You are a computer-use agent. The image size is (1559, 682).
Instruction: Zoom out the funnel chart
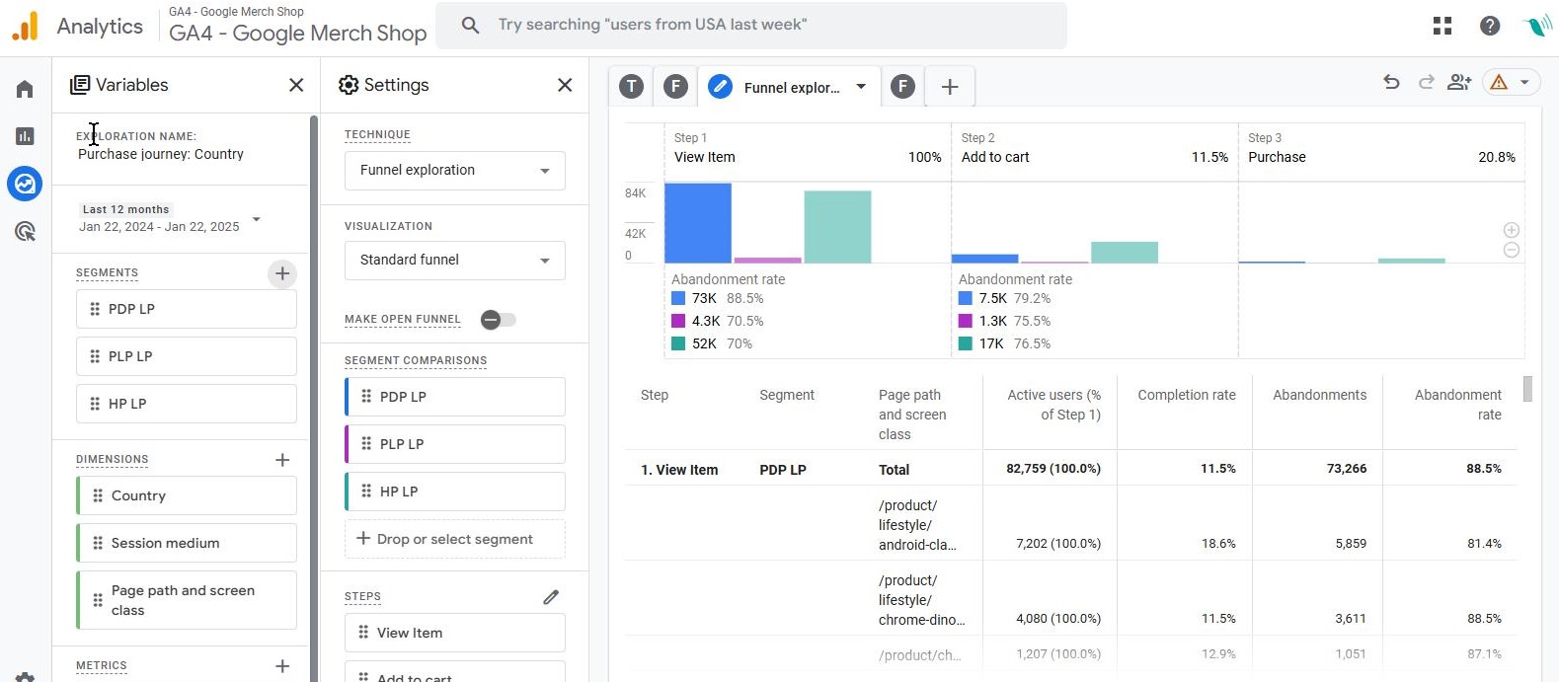pos(1511,250)
